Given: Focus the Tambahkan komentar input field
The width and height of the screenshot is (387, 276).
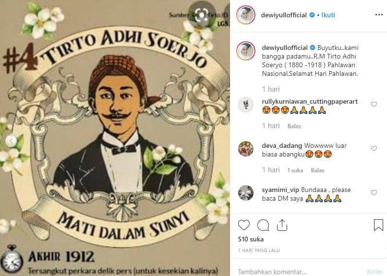Looking at the screenshot, I should [298, 271].
